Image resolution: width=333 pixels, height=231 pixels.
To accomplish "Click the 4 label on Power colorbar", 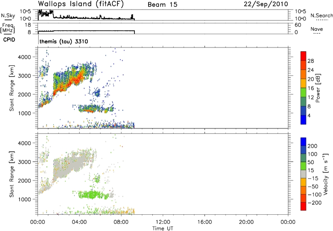I will pos(309,115).
